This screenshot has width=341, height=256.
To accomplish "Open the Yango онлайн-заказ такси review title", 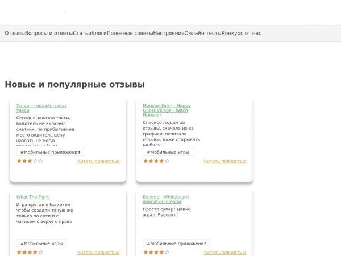I will click(x=41, y=108).
